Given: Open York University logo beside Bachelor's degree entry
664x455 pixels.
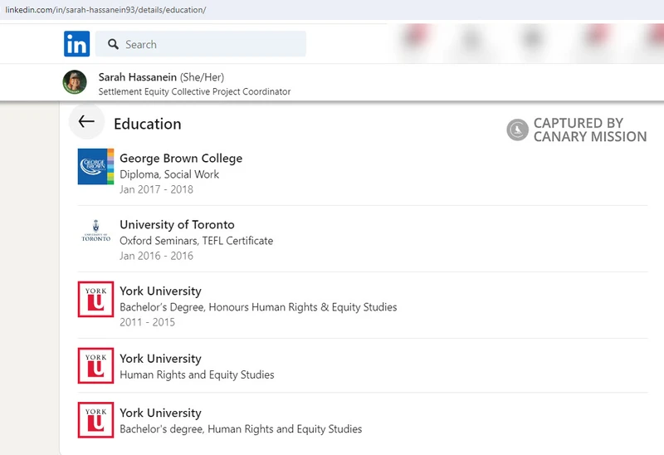Looking at the screenshot, I should [x=95, y=420].
